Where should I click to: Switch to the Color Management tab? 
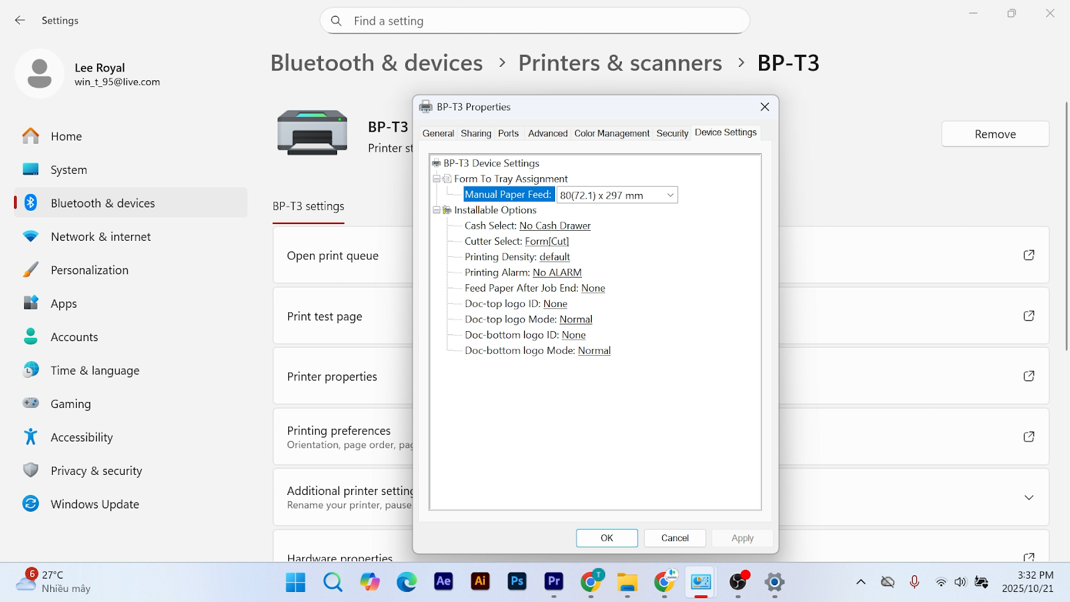coord(611,134)
